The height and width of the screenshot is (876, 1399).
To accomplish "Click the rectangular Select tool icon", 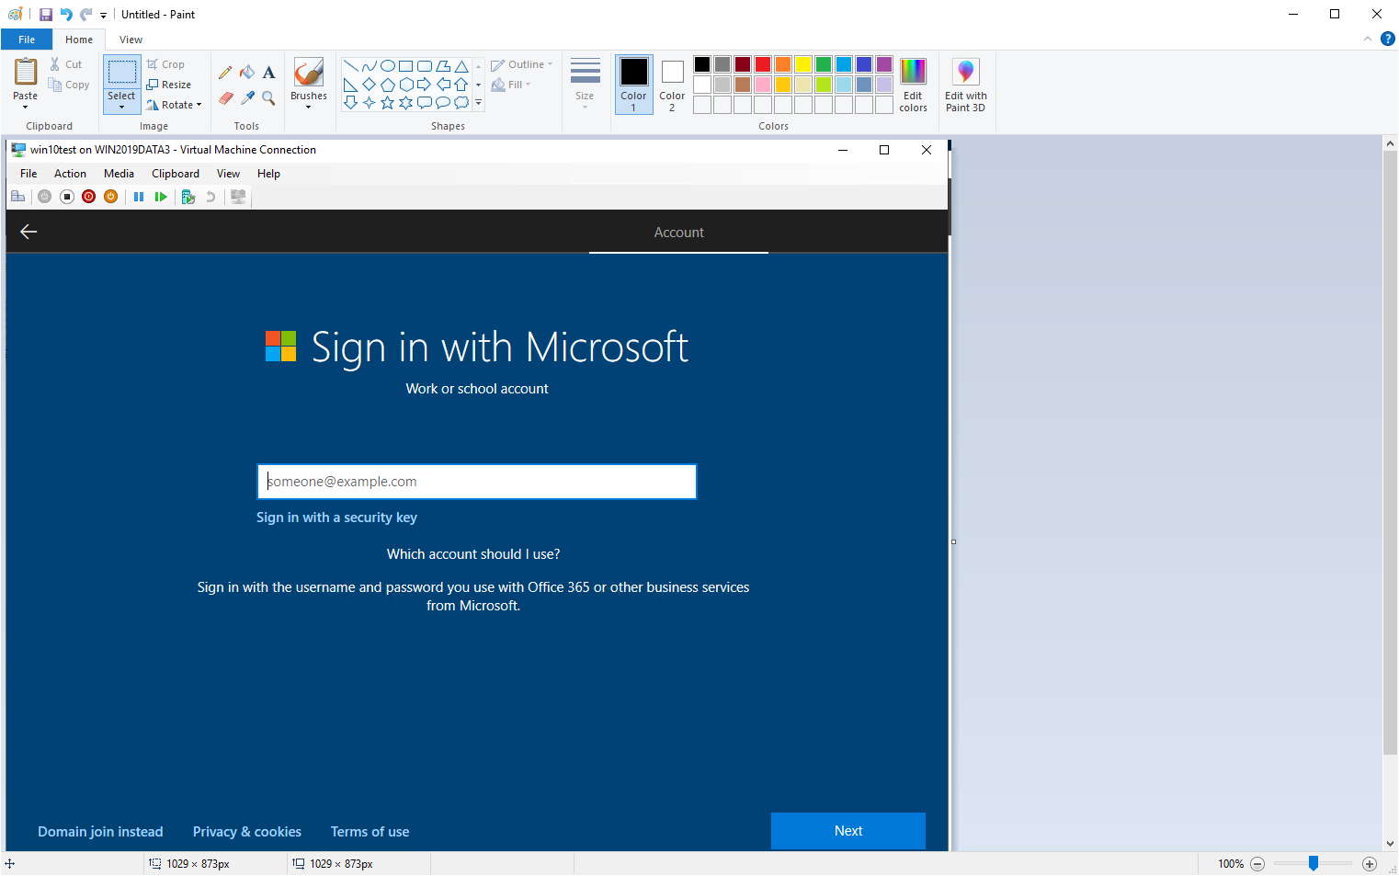I will (x=121, y=73).
